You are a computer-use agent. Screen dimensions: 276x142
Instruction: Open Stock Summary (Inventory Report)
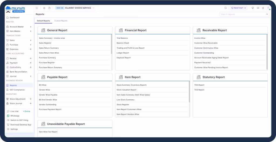point(132,85)
